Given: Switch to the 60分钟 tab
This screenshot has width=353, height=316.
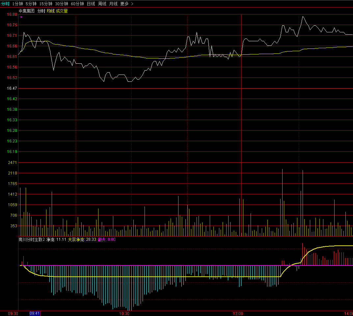Looking at the screenshot, I should point(77,4).
